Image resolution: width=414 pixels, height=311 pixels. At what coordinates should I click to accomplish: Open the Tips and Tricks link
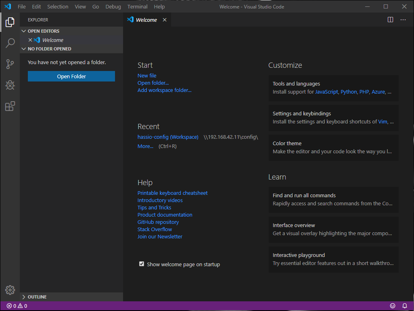[x=154, y=207]
